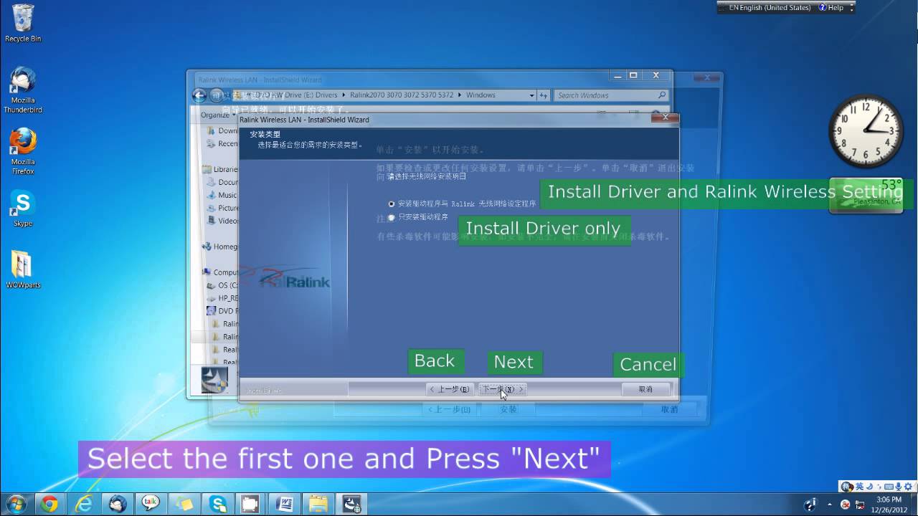Click Help on the language bar

click(831, 8)
